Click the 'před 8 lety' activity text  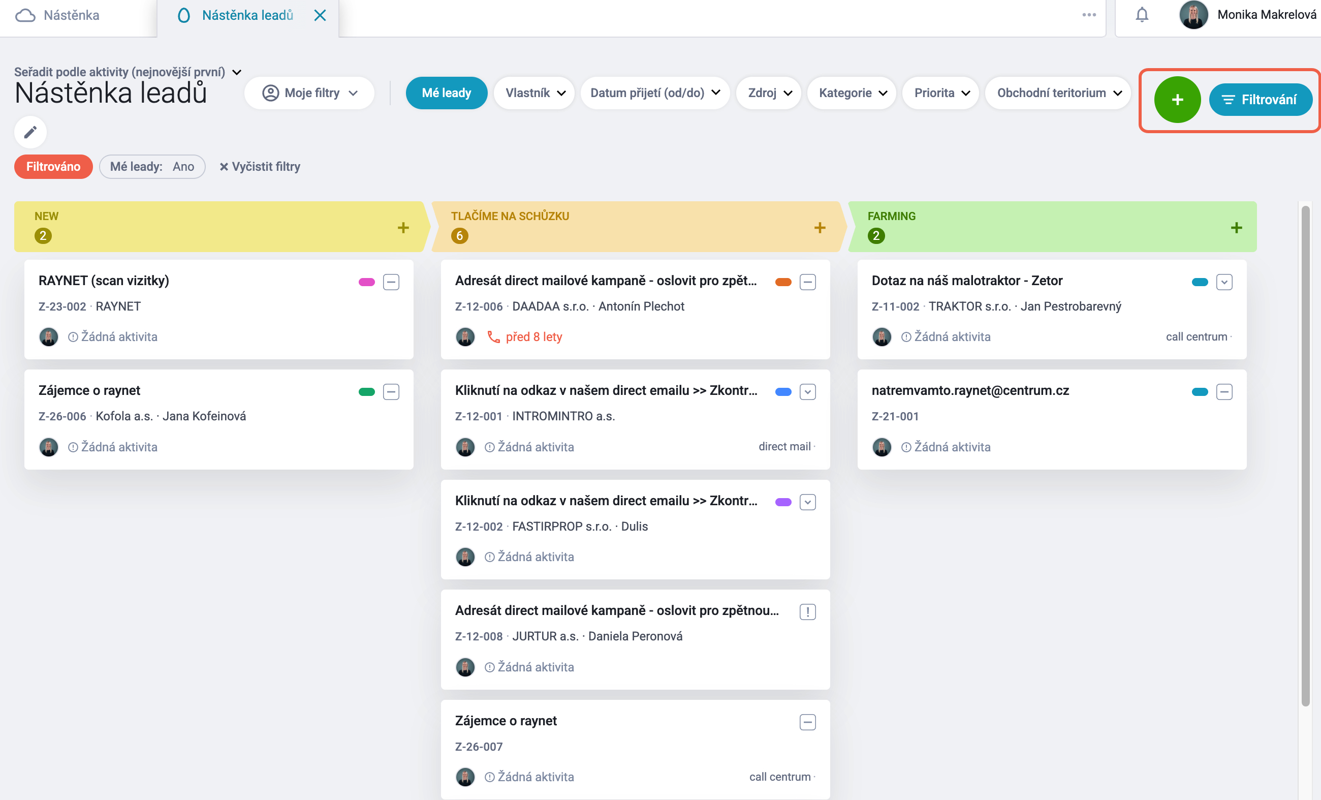(533, 337)
